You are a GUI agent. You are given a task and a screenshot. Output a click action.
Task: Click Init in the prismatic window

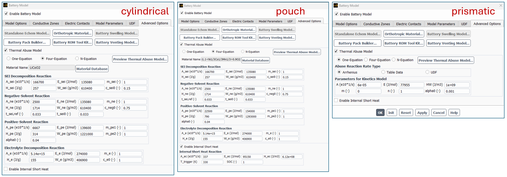tap(391, 113)
